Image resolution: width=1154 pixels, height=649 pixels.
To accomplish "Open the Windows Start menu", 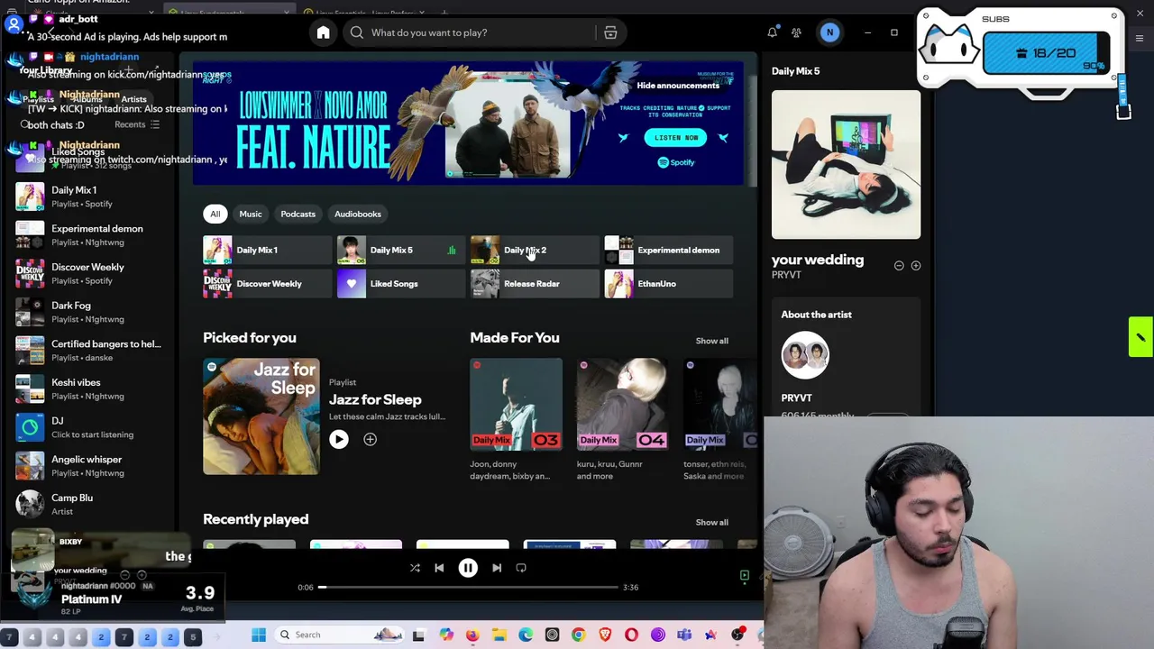I will point(259,635).
